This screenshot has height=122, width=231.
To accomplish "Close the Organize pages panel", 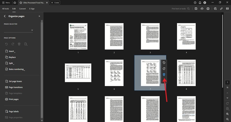I will pyautogui.click(x=39, y=16).
